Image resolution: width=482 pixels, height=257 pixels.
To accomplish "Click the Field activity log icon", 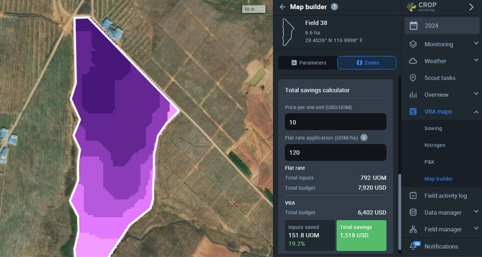I will pos(413,195).
